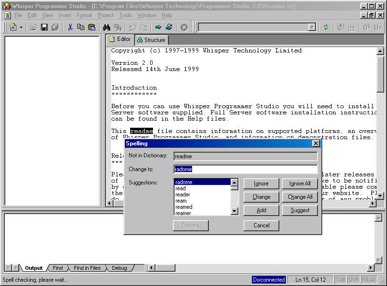Select the Debug tab
This screenshot has width=387, height=286.
[x=120, y=268]
